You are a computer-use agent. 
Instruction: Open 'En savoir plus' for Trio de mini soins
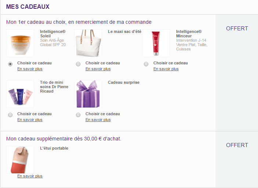[30, 120]
